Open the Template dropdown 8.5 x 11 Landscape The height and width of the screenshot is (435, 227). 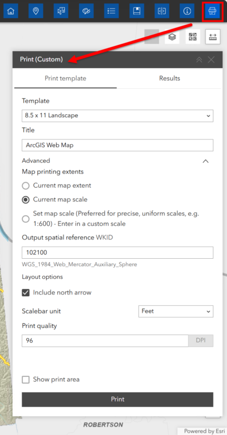coord(117,115)
